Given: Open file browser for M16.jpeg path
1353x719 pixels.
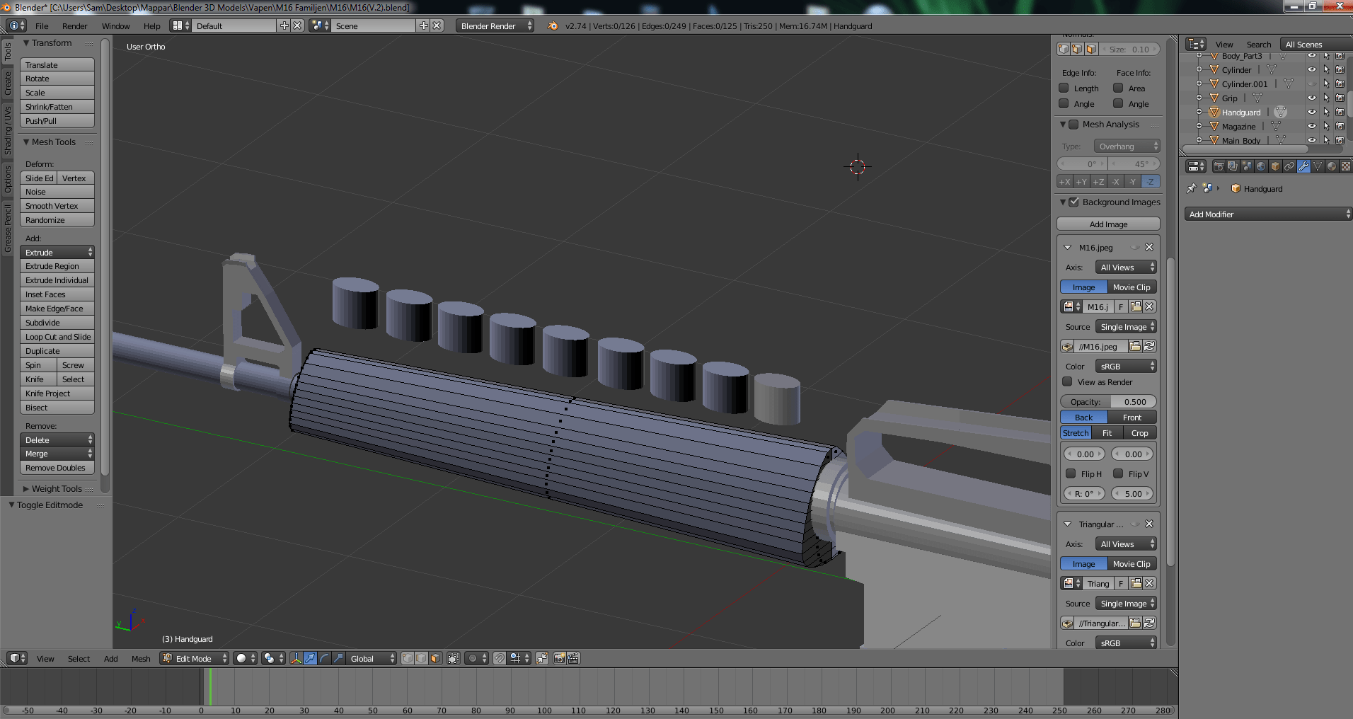Looking at the screenshot, I should (1135, 346).
